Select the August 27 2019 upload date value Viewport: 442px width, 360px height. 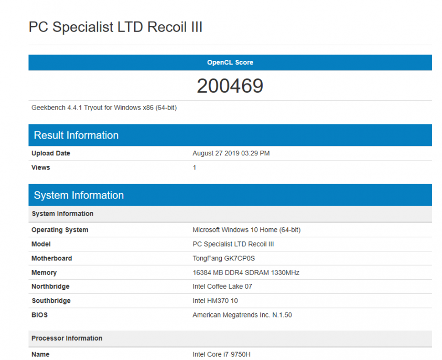[231, 153]
